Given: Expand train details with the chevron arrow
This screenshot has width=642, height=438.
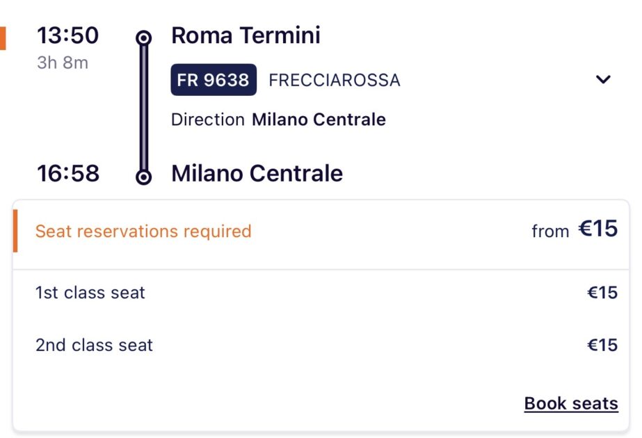Looking at the screenshot, I should 603,79.
